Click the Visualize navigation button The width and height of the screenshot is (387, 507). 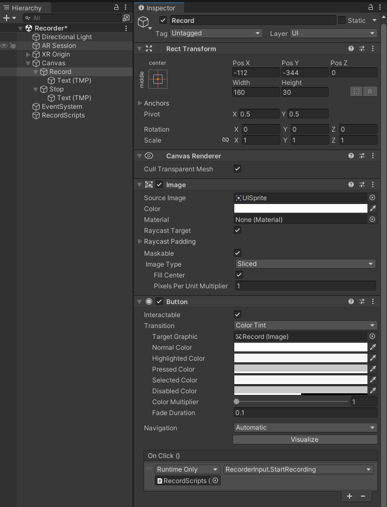coord(304,440)
